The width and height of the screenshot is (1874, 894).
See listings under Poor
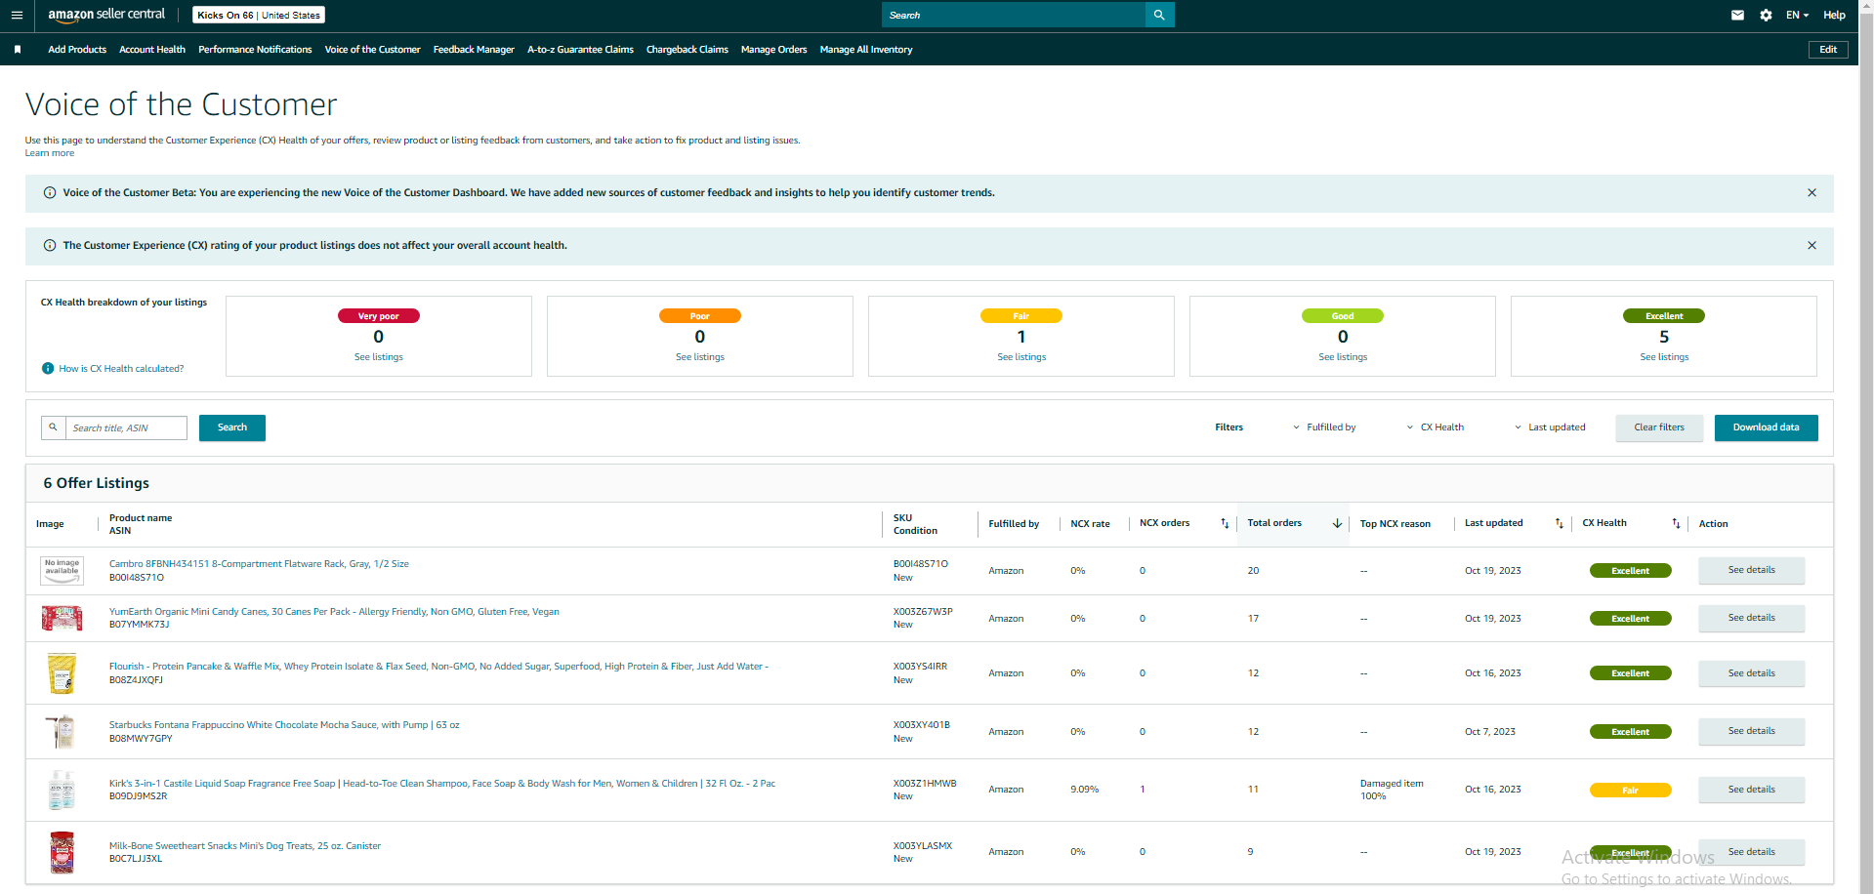(x=700, y=357)
